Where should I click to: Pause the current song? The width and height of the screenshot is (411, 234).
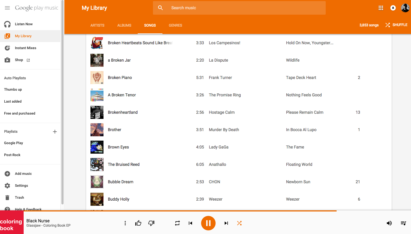point(208,223)
